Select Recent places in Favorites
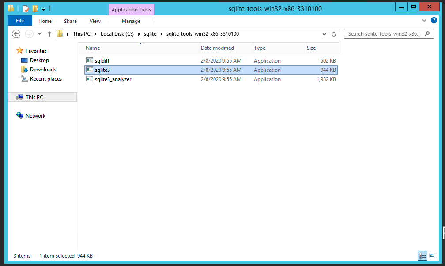The height and width of the screenshot is (266, 445). (46, 79)
